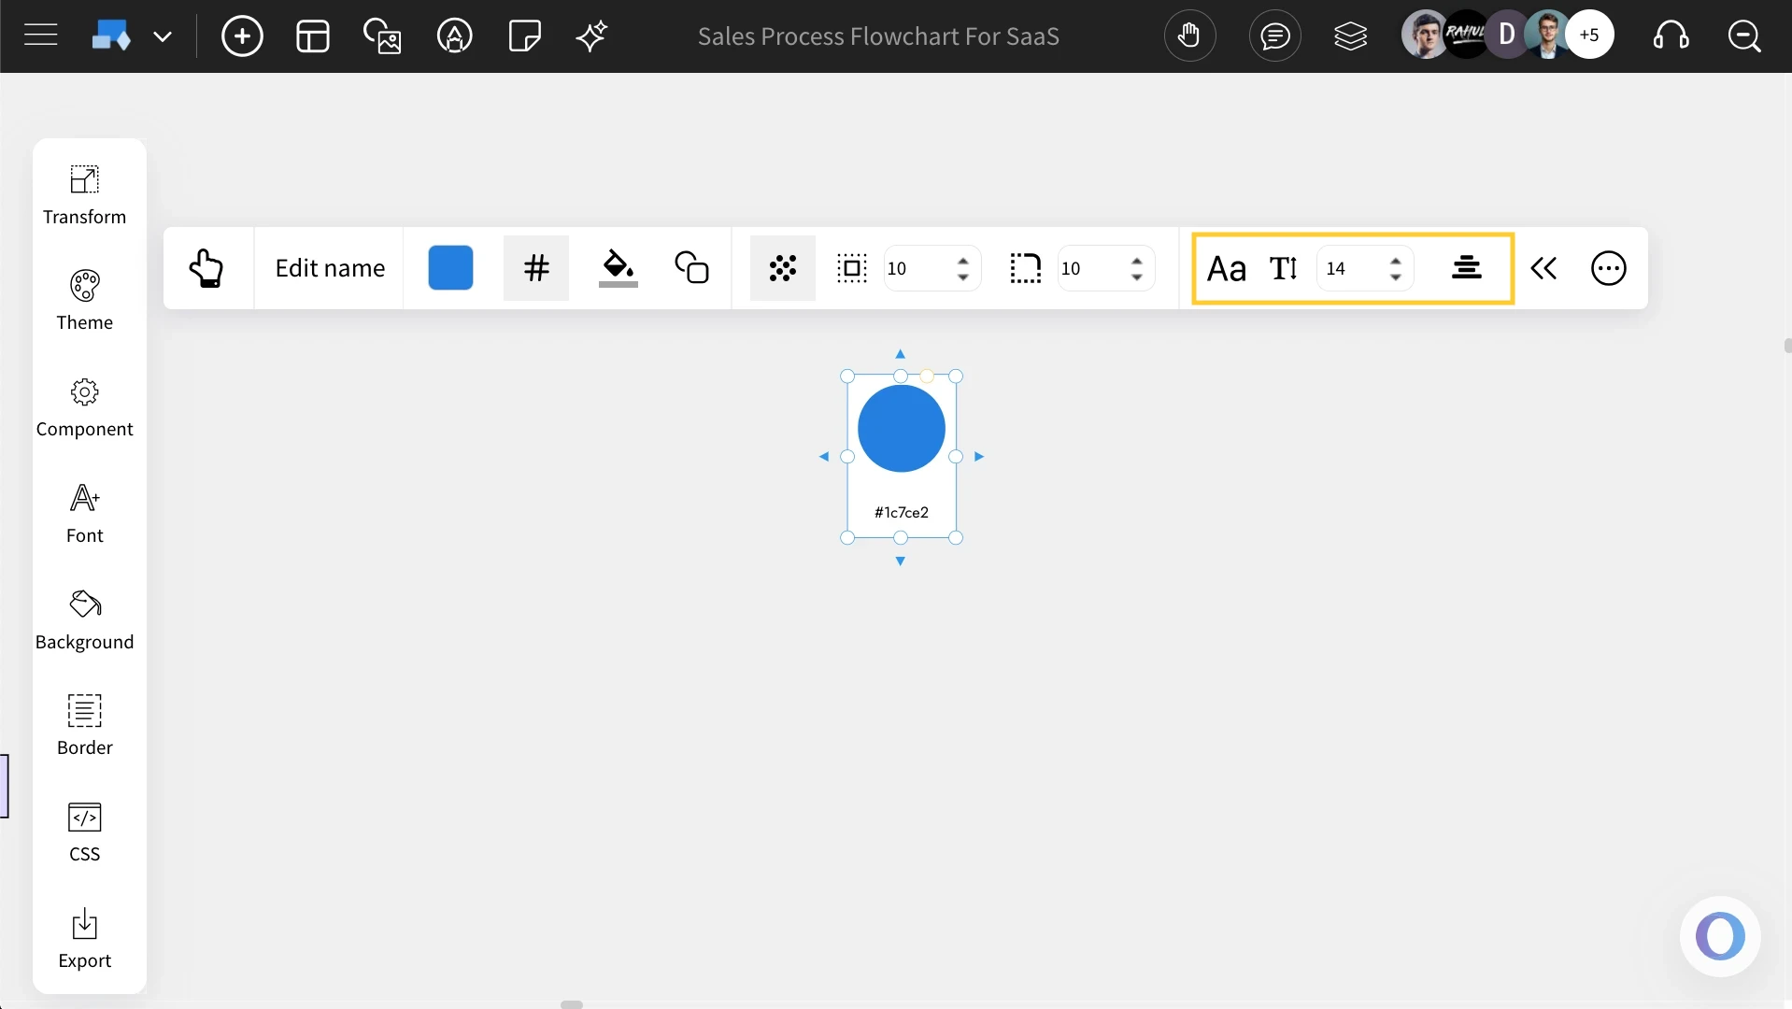The width and height of the screenshot is (1792, 1009).
Task: Click the blue color swatch in the toolbar
Action: pos(450,268)
